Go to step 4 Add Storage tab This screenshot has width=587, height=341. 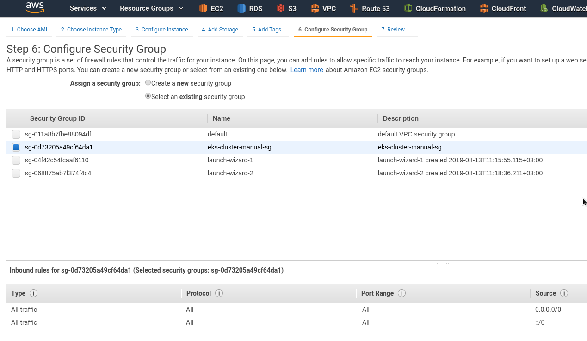[x=220, y=30]
